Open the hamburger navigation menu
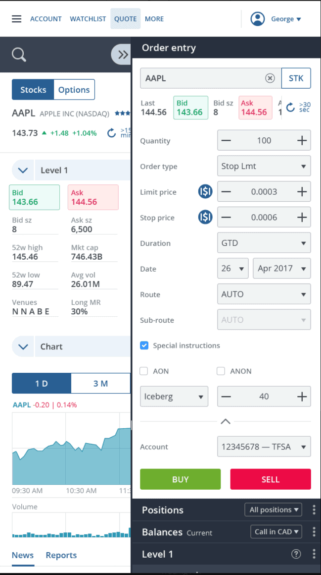 [16, 18]
